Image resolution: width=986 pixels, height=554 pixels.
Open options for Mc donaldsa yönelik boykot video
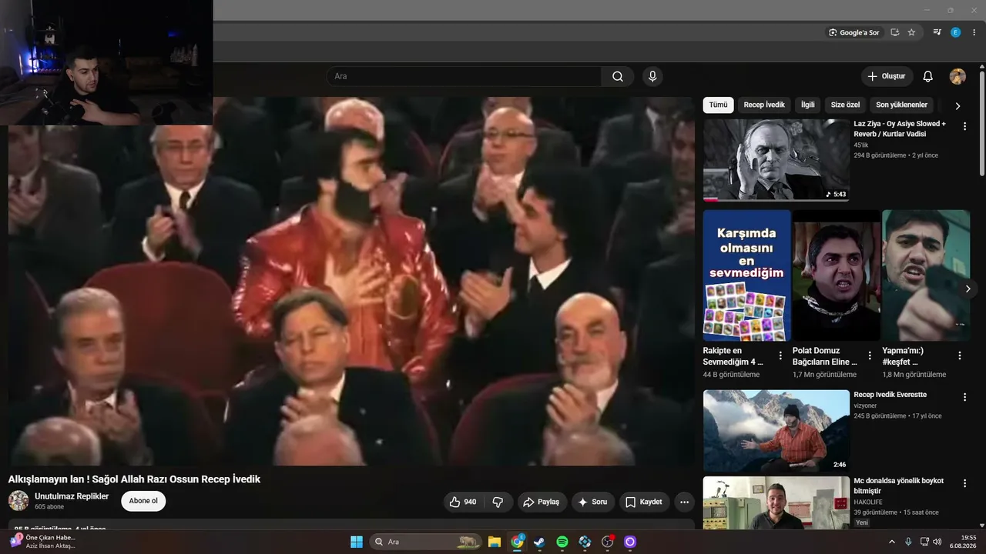pos(964,483)
